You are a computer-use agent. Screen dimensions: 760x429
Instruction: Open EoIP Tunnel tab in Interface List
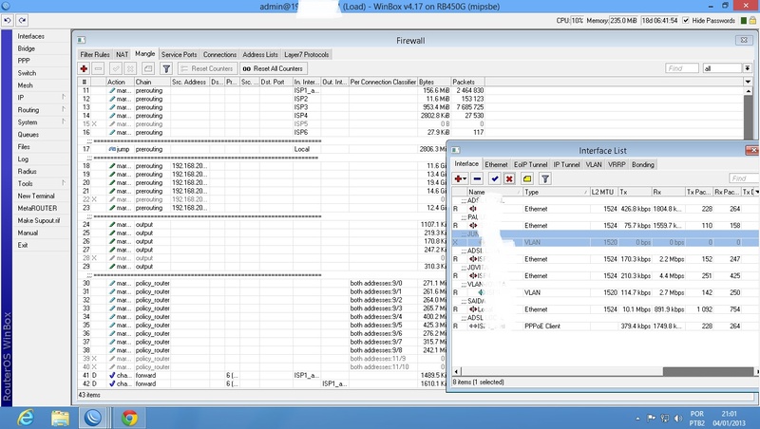click(531, 164)
